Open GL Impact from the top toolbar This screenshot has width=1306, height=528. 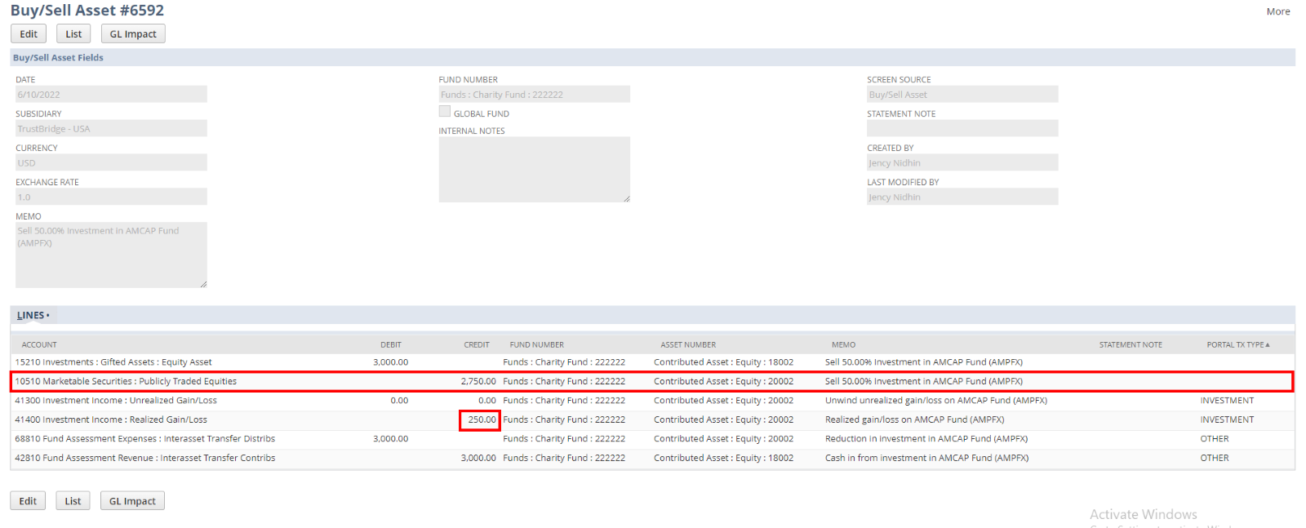(133, 33)
